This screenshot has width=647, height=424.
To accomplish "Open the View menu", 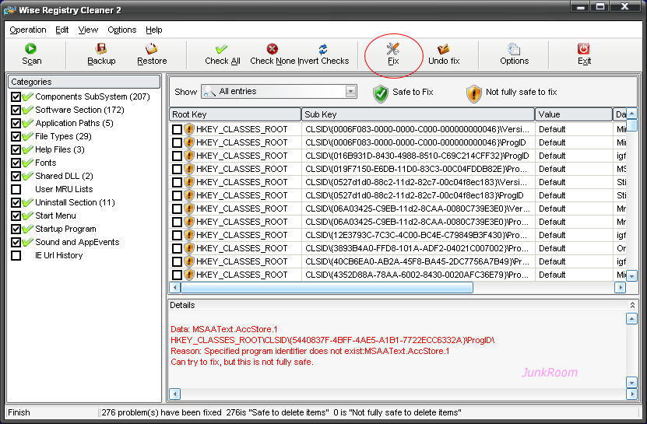I will coord(88,30).
